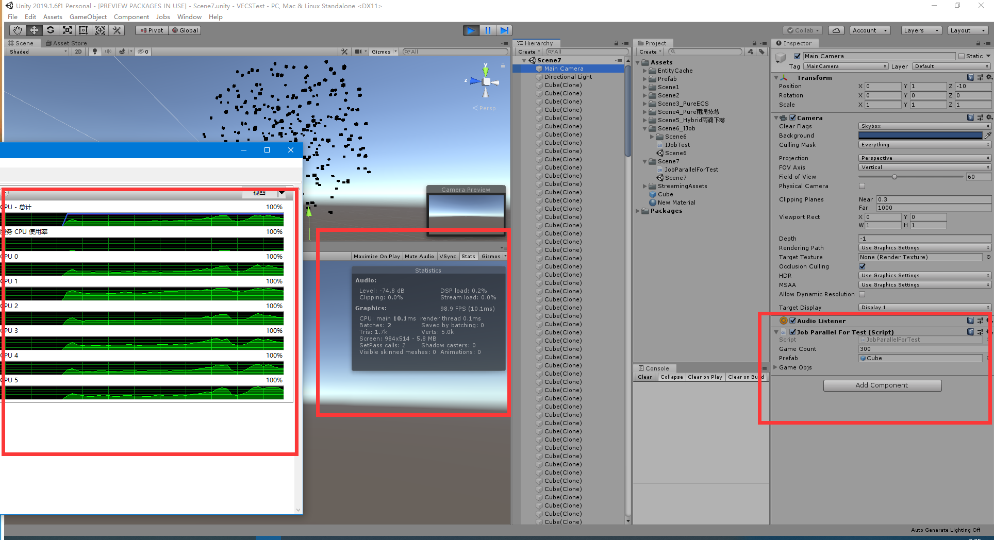Select the Move tool
The image size is (994, 540).
pos(34,30)
